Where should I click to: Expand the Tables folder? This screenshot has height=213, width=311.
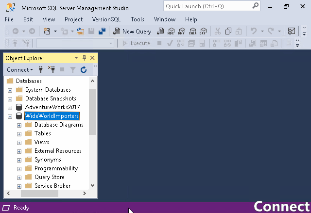(x=19, y=134)
